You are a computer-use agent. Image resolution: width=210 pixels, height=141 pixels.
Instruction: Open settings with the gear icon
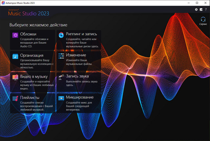196,10
